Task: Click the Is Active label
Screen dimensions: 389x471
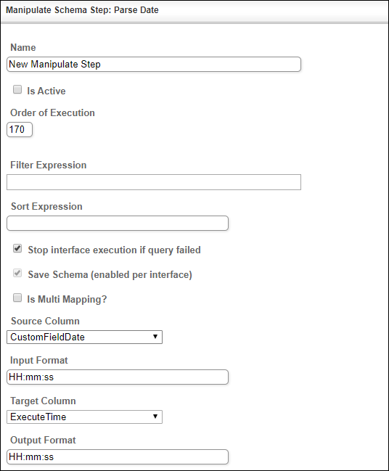Action: pyautogui.click(x=46, y=91)
